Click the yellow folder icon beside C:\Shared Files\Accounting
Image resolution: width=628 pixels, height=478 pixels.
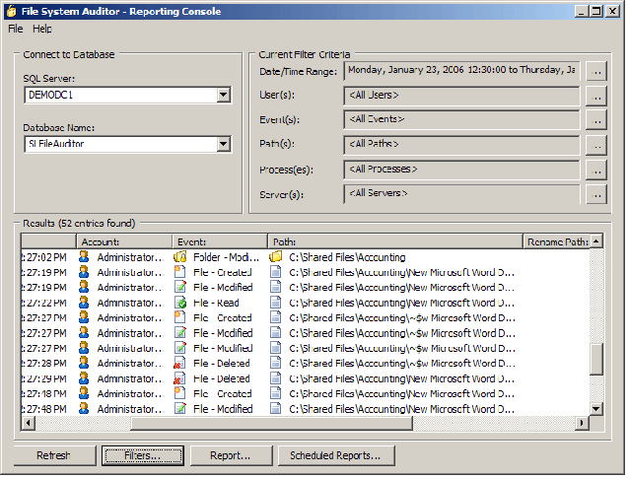coord(276,257)
